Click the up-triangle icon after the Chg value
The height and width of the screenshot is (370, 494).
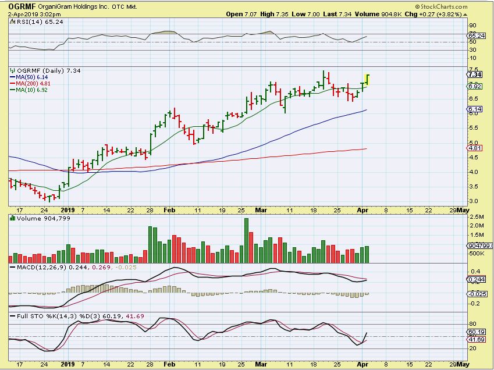tap(465, 15)
